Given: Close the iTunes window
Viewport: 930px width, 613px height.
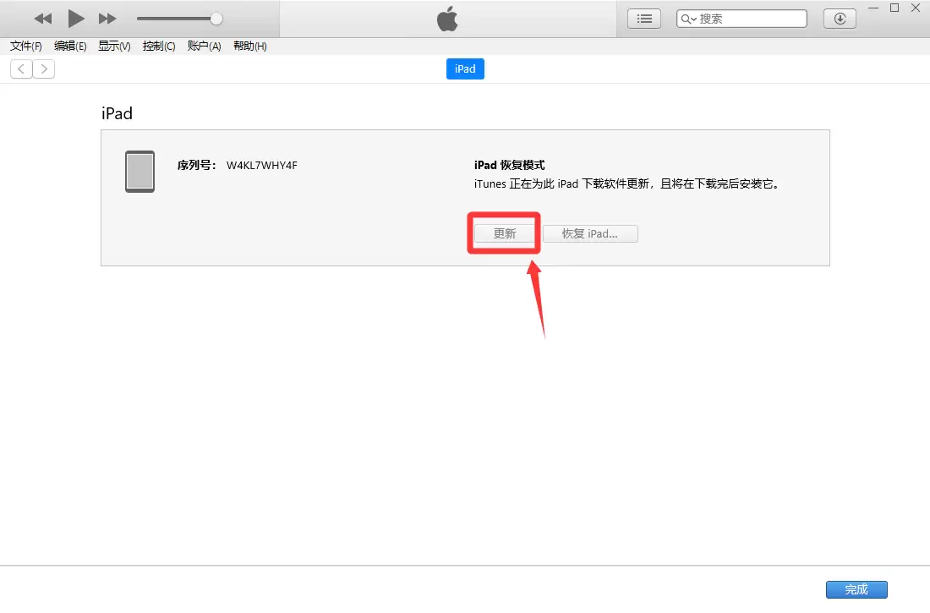Looking at the screenshot, I should pos(916,8).
